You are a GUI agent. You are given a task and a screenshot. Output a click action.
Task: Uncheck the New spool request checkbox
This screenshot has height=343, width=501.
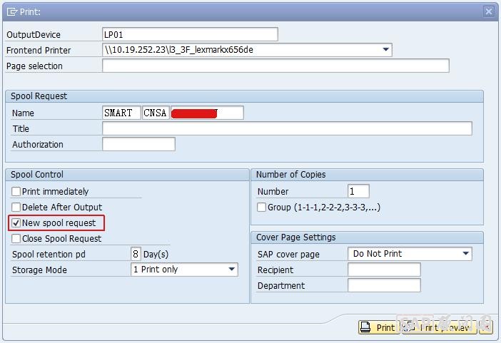click(x=16, y=223)
